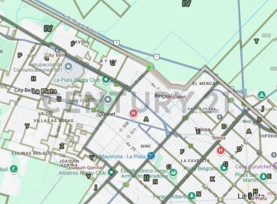Select the 'LA FAVELITA' label
This screenshot has height=204, width=277.
(x=195, y=161)
